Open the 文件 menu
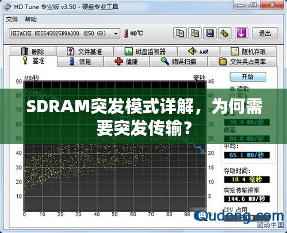Screen dimensions: 287x233 click(12, 19)
